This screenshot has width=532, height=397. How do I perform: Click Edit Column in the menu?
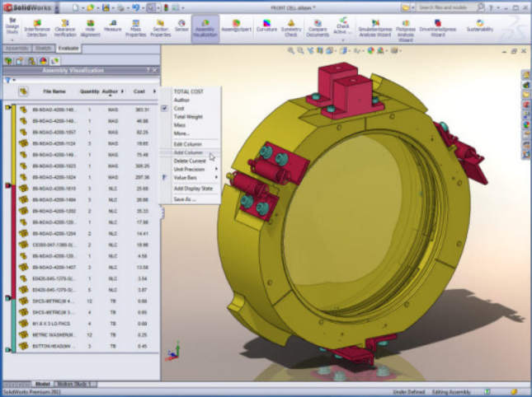(x=187, y=144)
